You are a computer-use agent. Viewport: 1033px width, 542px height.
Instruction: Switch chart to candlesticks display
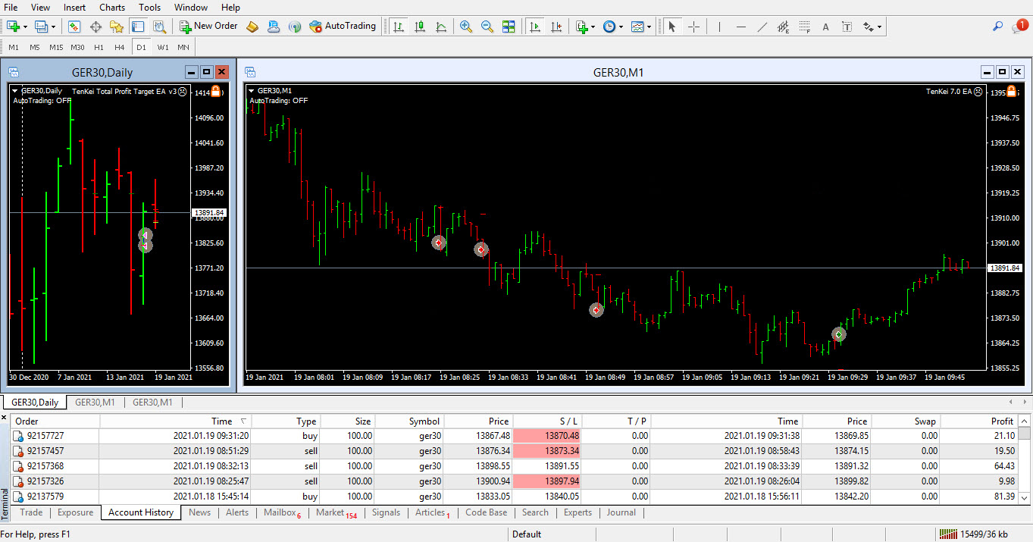tap(419, 27)
